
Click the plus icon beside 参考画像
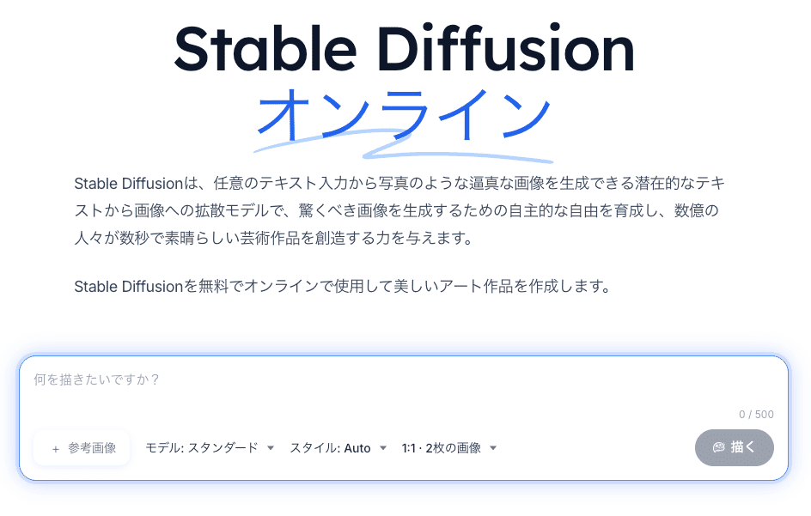click(56, 448)
